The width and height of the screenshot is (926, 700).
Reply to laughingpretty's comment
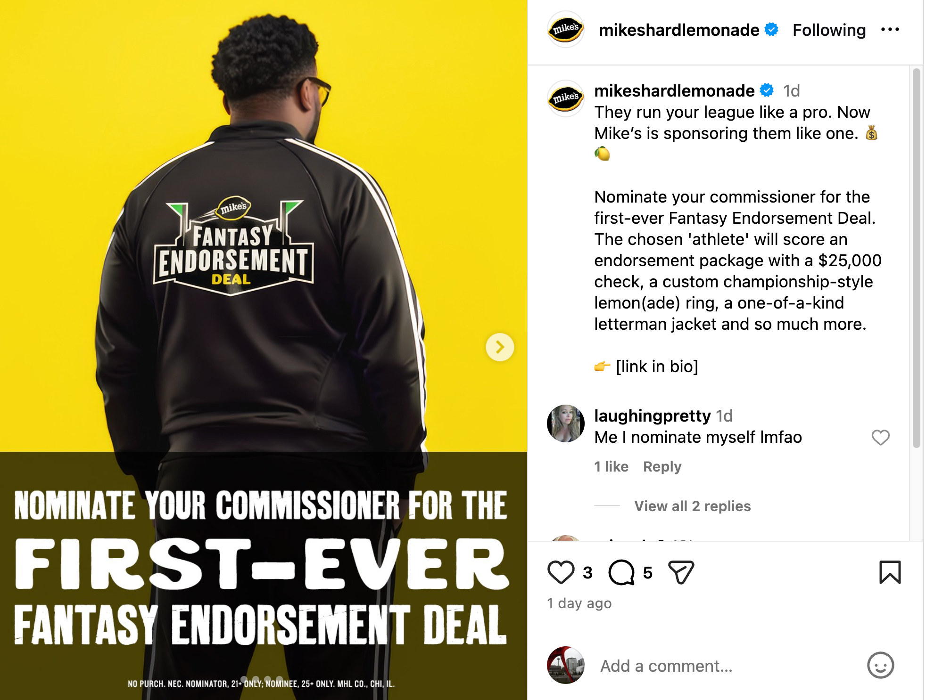pos(662,466)
